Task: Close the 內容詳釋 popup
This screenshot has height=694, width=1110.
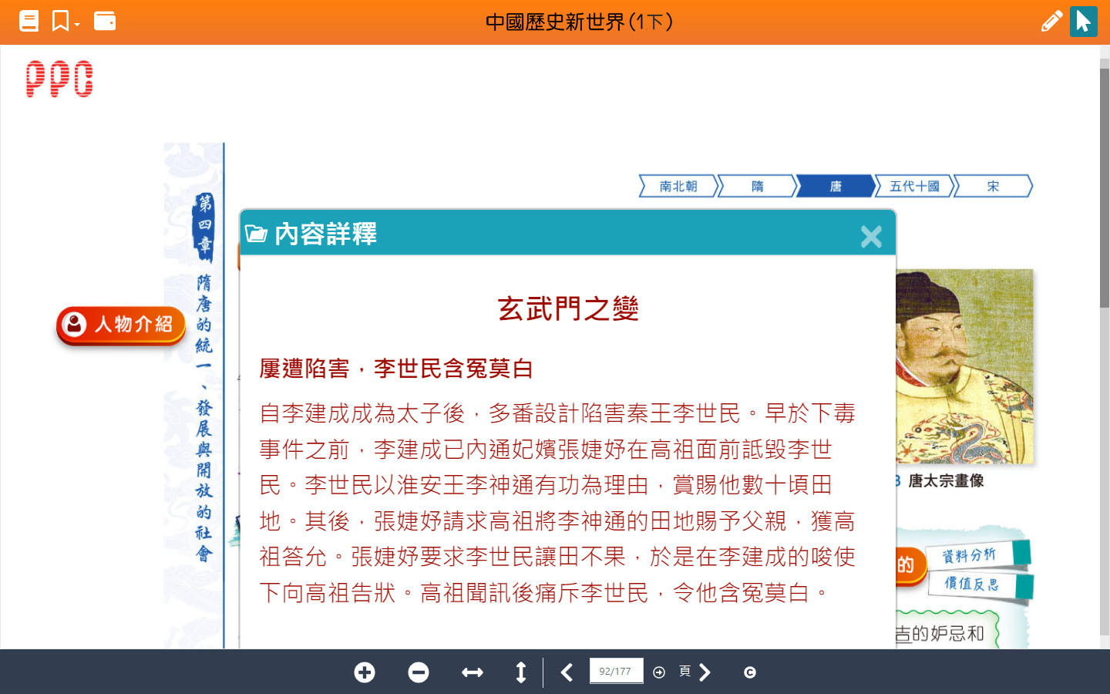Action: click(871, 236)
